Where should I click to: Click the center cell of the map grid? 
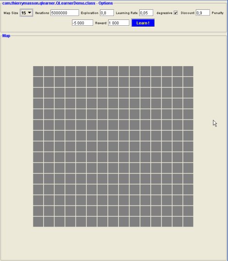[x=113, y=146]
